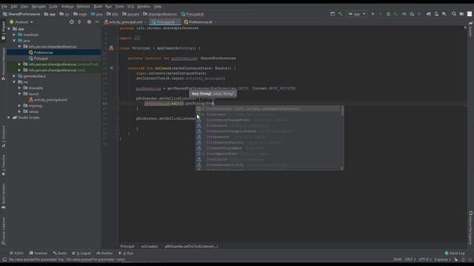Click SharedPreferences breadcrumb in navigation bar

(x=21, y=14)
